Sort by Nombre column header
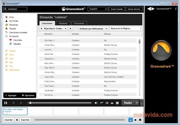Viewport: 180px width, 125px height. (x=48, y=34)
